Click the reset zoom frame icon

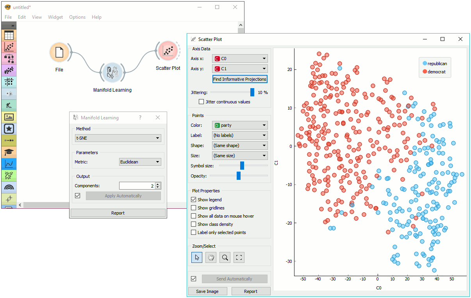[x=239, y=257]
